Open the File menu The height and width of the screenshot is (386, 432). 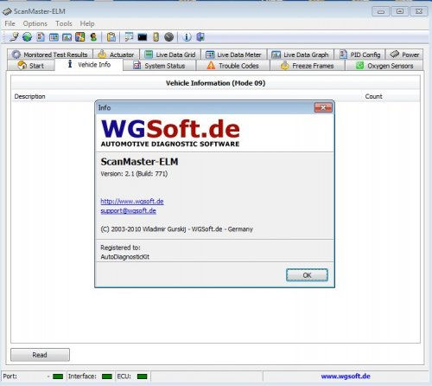10,23
